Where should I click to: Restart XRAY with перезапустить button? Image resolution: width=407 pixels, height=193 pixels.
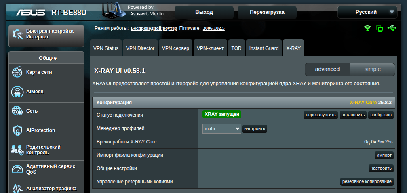[321, 115]
